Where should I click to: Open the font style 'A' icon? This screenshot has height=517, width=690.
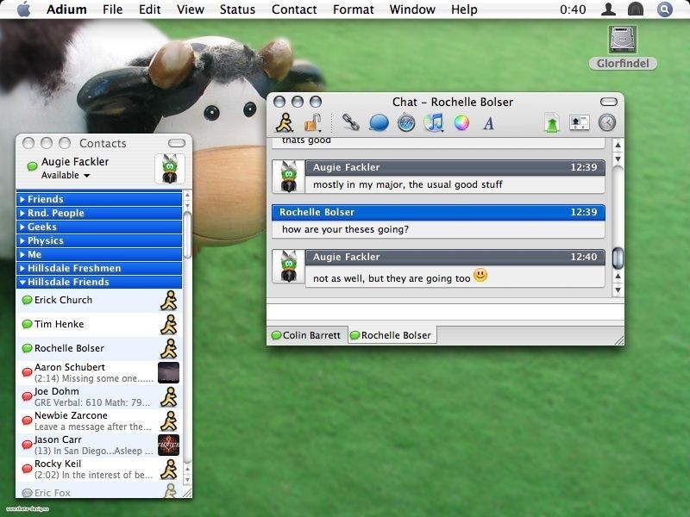[488, 123]
